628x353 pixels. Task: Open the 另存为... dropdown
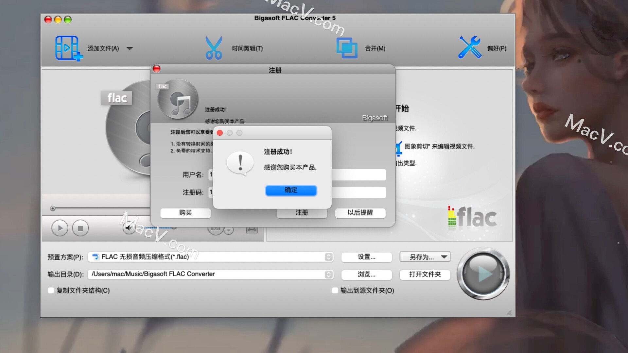(425, 257)
